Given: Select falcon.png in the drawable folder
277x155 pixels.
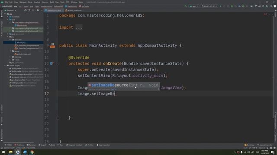Looking at the screenshot, I should (21, 43).
